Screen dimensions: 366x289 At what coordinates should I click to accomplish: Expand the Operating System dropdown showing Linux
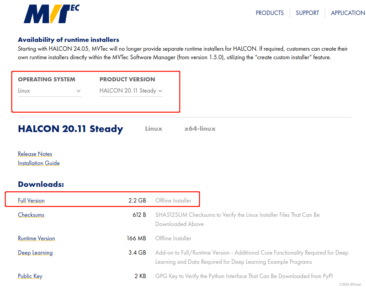coord(49,91)
